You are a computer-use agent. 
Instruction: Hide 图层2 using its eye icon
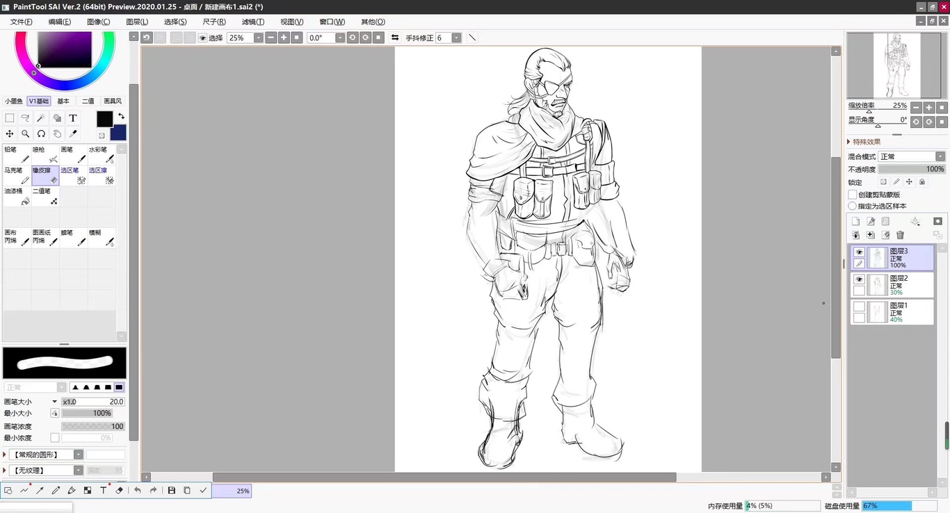860,279
